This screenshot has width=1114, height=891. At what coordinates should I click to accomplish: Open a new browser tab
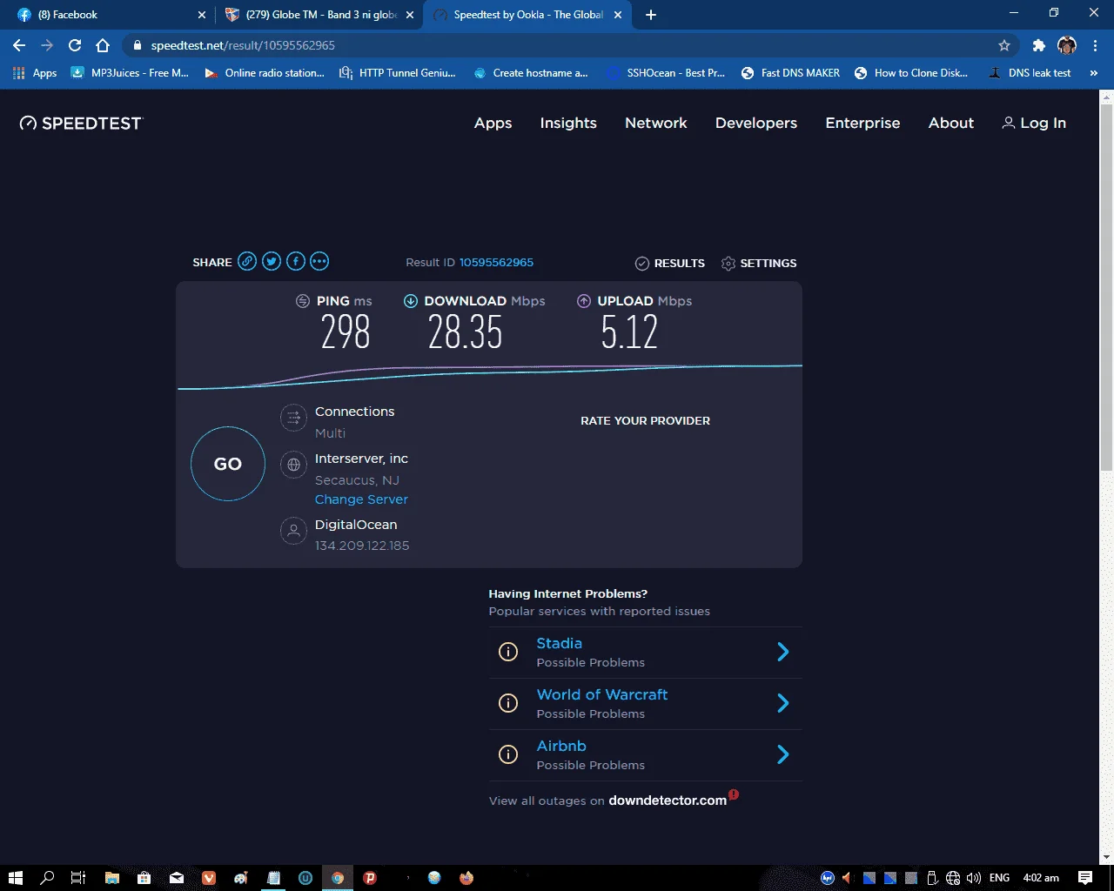tap(651, 15)
